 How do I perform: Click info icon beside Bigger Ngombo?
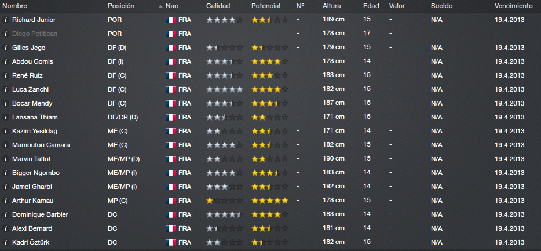coord(5,173)
